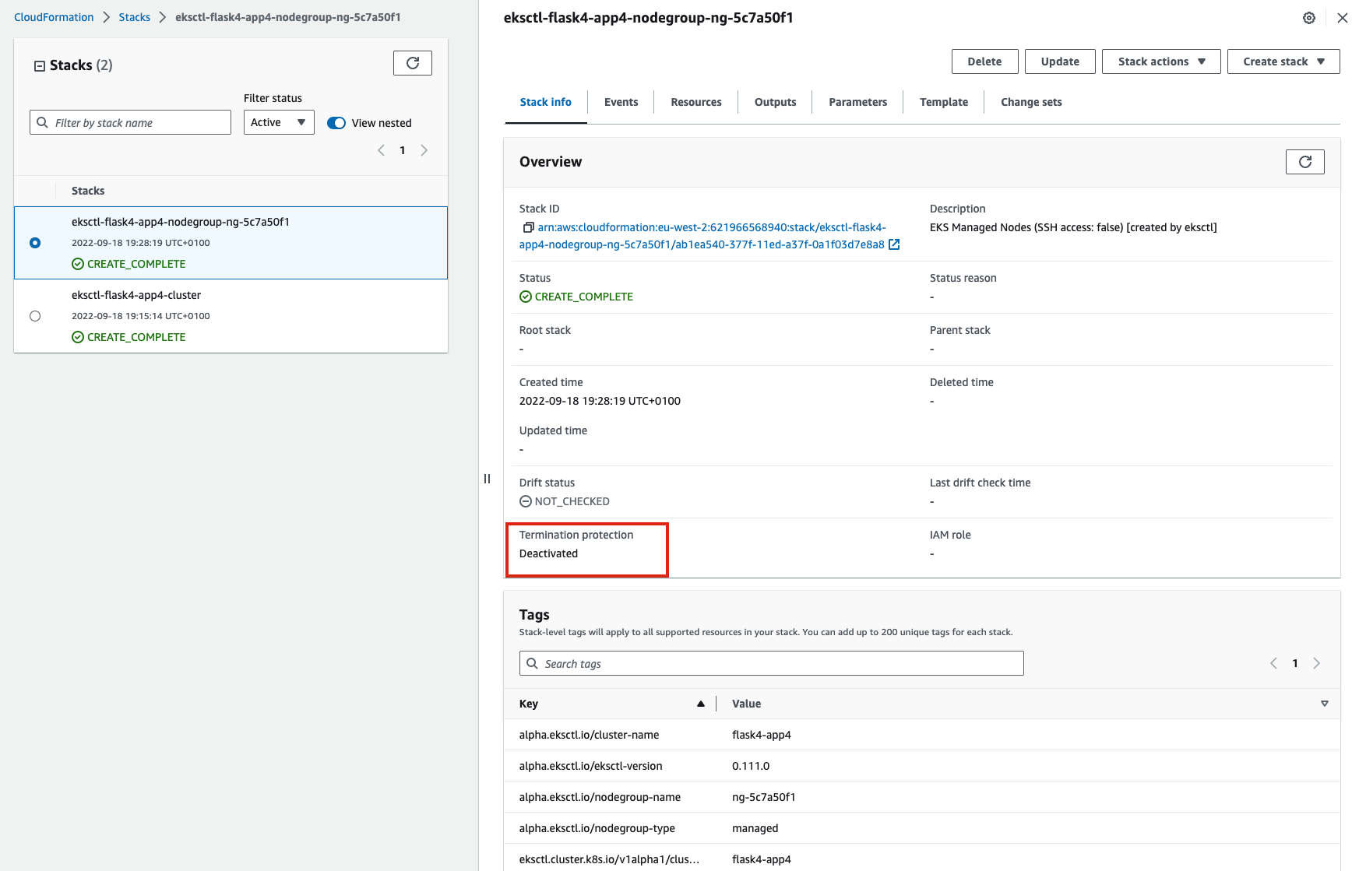Open the Stack ID ARN link
The image size is (1359, 871).
click(x=702, y=236)
